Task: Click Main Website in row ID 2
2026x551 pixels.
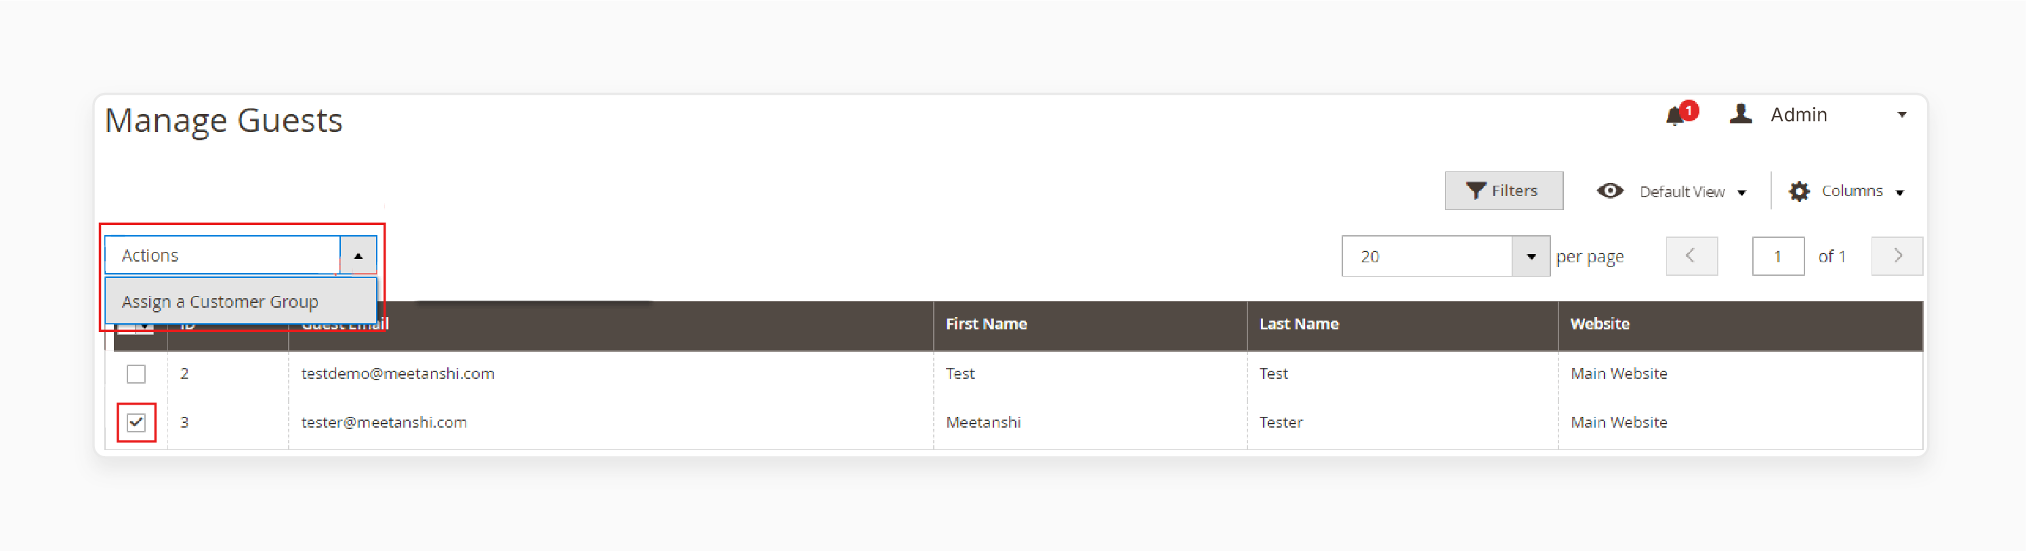Action: click(x=1619, y=373)
